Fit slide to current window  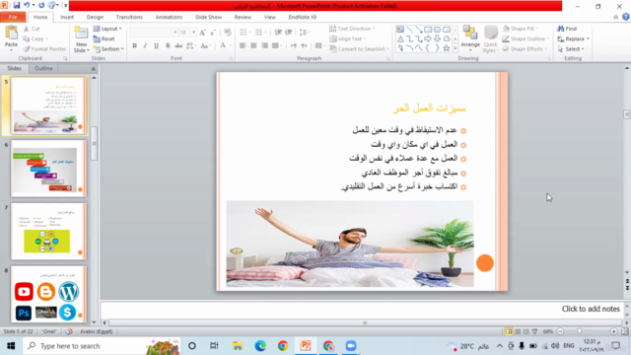[x=624, y=331]
